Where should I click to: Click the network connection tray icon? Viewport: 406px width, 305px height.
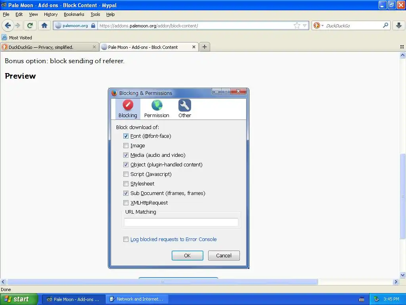pyautogui.click(x=376, y=299)
